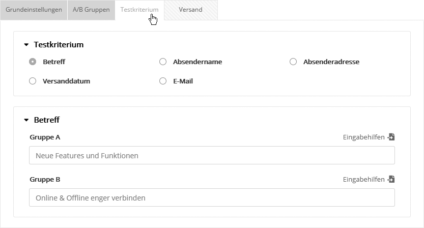The width and height of the screenshot is (424, 228).
Task: Go to the Versand tab
Action: 190,10
